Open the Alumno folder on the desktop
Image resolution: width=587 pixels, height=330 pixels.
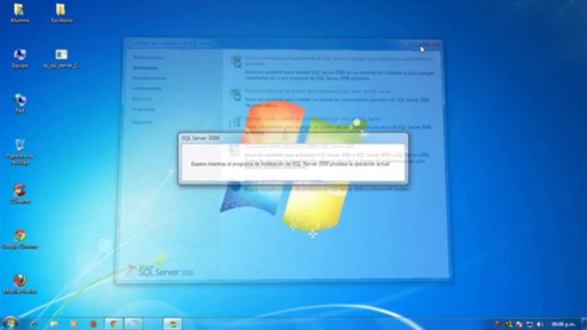(19, 13)
